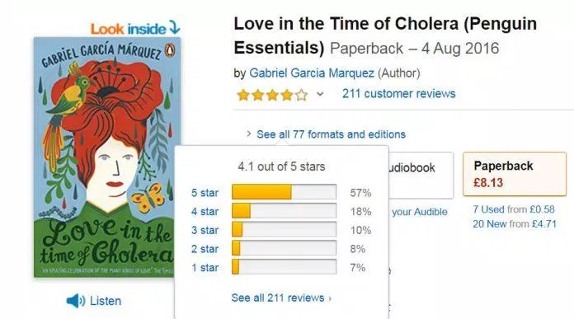
Task: Open rating breakdown dropdown chevron
Action: pos(320,95)
